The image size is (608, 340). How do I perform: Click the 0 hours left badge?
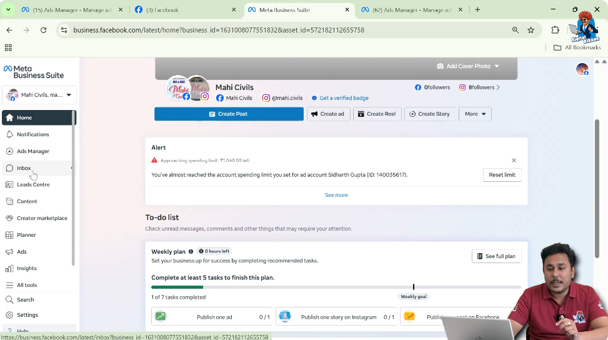coord(214,251)
